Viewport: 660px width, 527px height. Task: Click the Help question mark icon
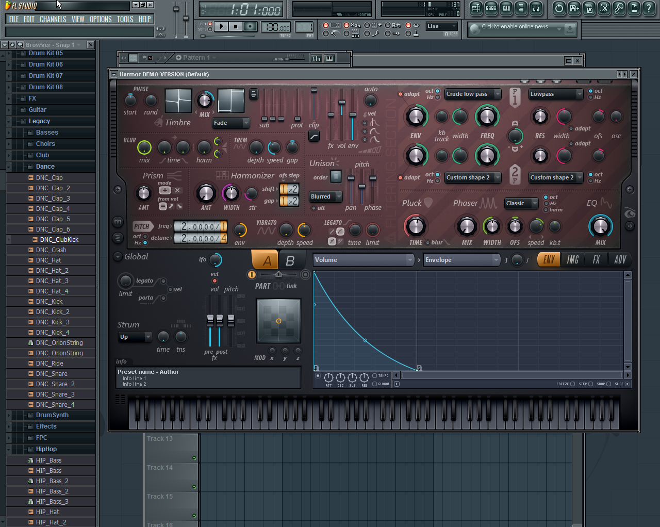pos(649,8)
